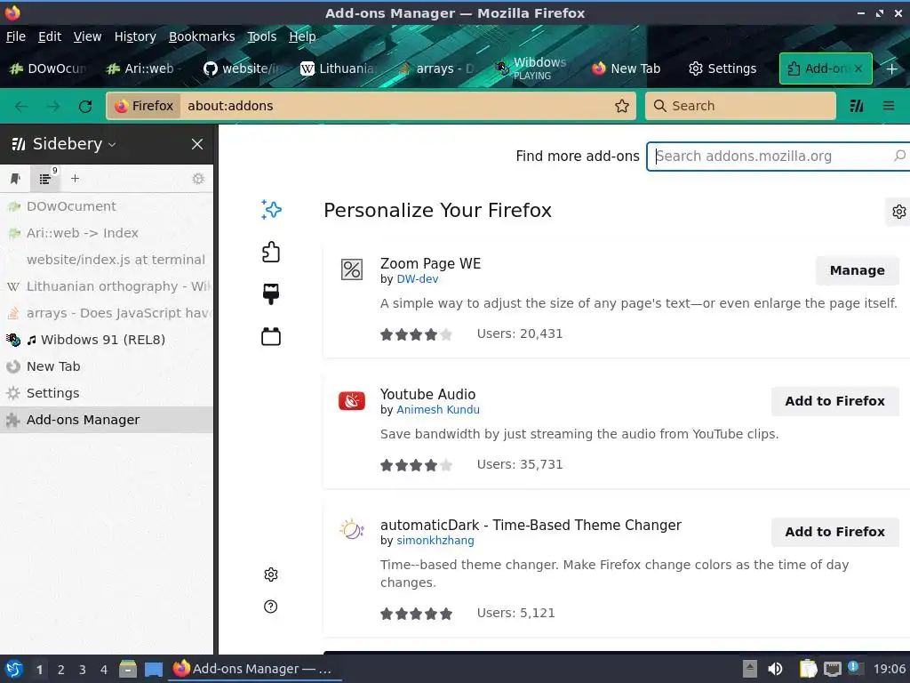Open DW-dev author link

pyautogui.click(x=418, y=278)
